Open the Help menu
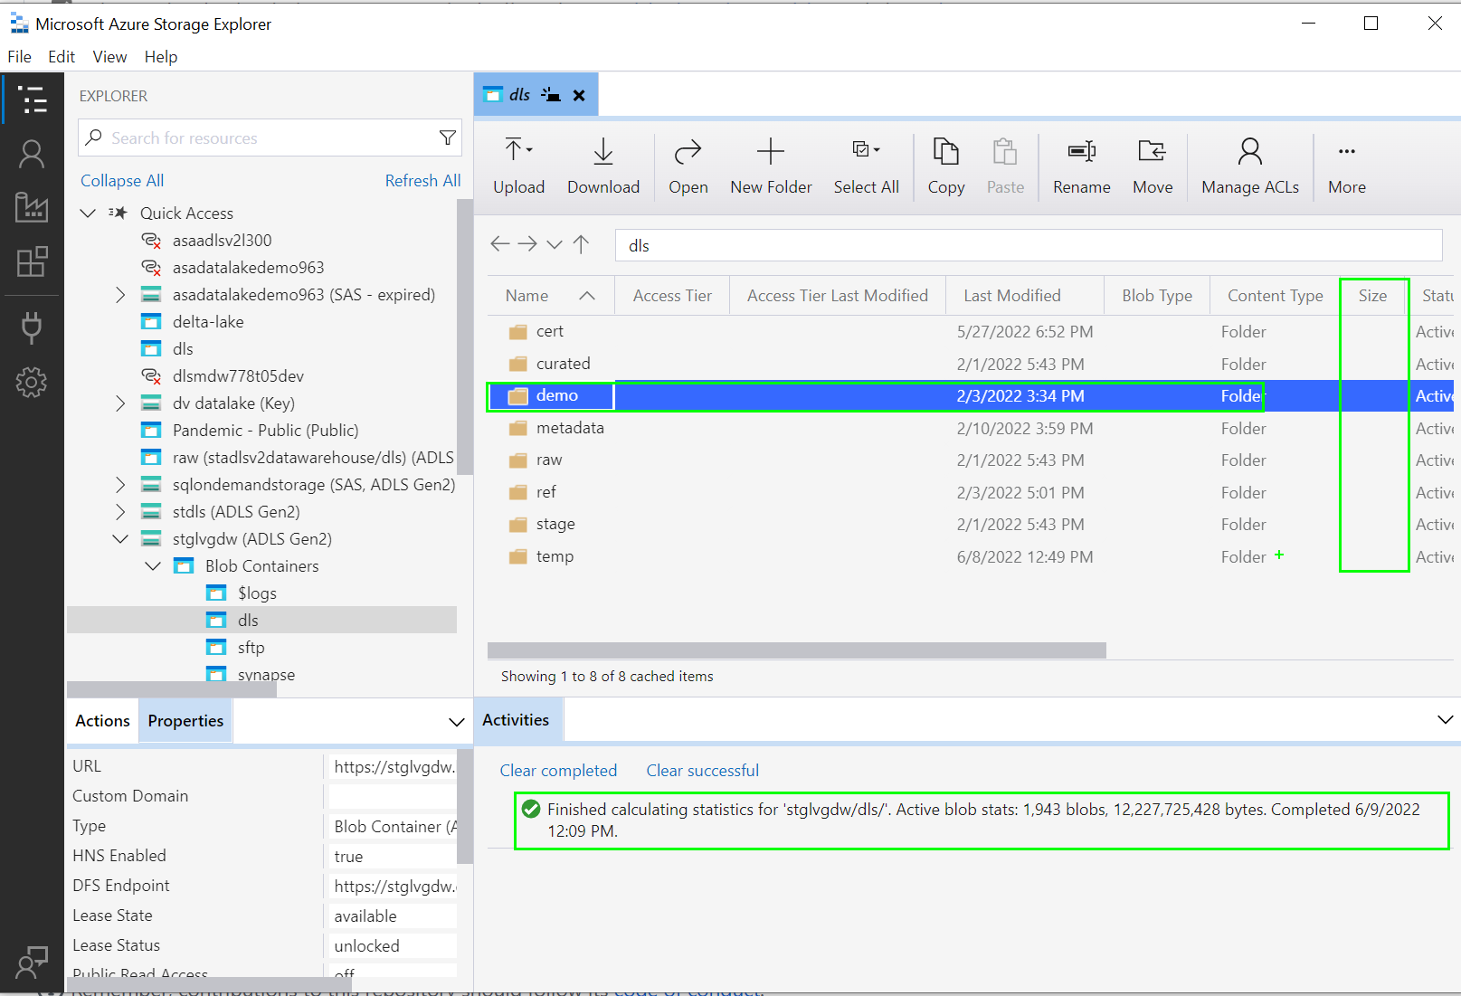The height and width of the screenshot is (996, 1461). point(161,57)
